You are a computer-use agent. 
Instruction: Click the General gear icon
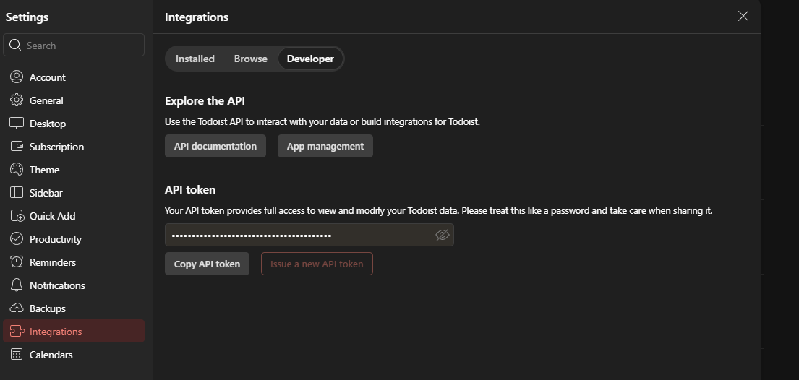coord(17,100)
